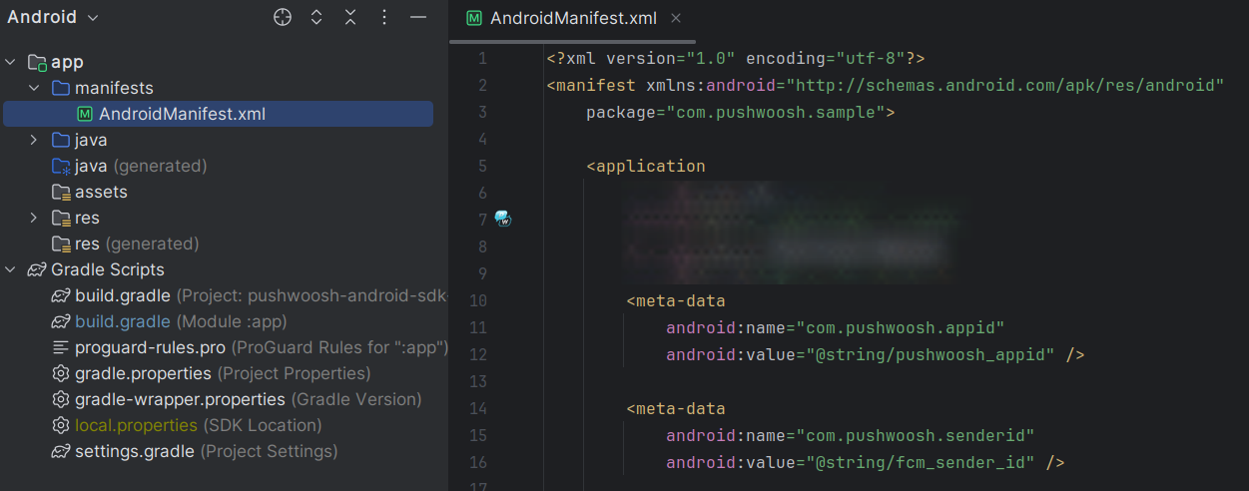Click the Gradle Scripts elephant icon
Image resolution: width=1249 pixels, height=491 pixels.
pos(37,269)
